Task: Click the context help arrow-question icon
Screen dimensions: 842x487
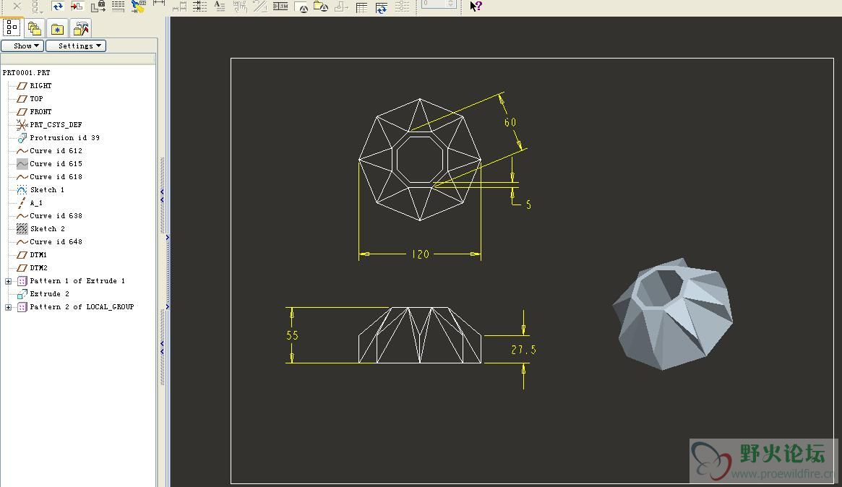Action: tap(476, 6)
